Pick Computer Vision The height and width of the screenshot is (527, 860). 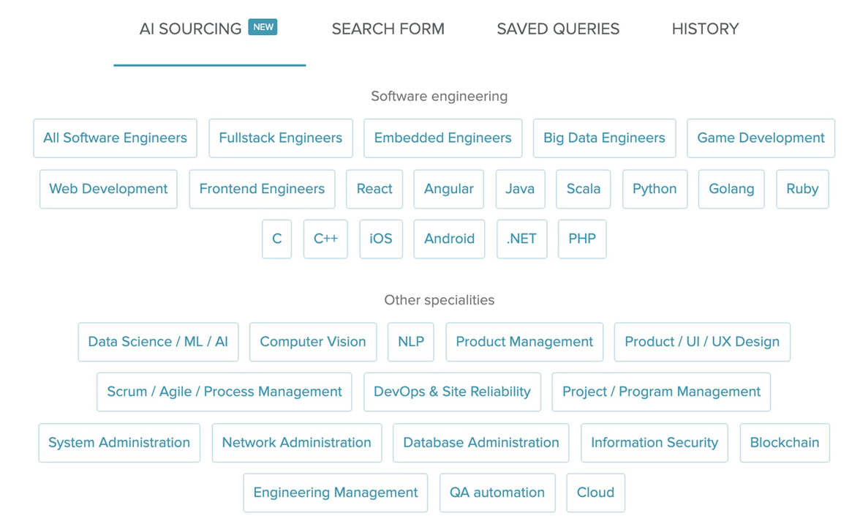pos(313,342)
